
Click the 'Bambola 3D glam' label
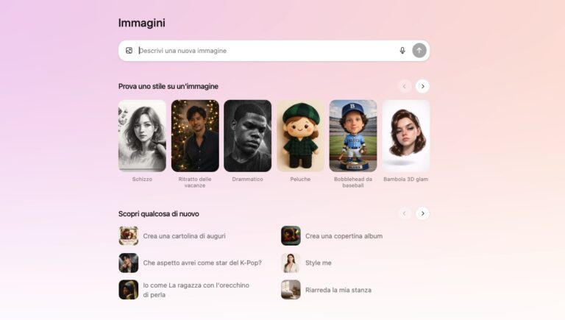(x=406, y=179)
